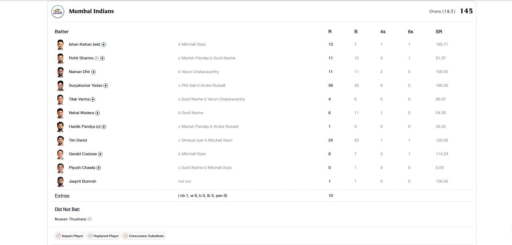Open Tim David player name

[78, 140]
